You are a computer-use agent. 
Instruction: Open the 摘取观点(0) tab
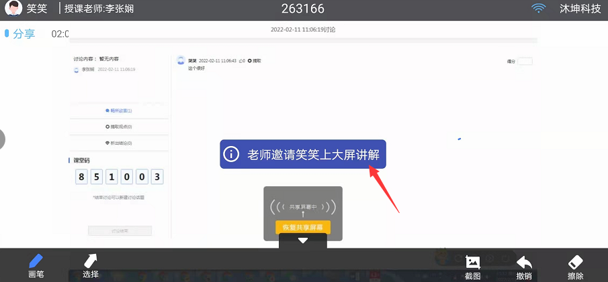tap(119, 127)
